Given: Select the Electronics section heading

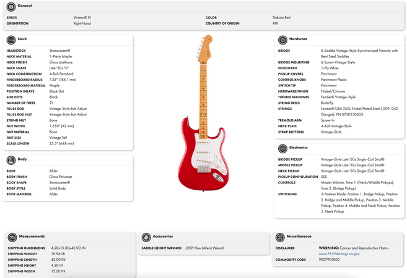Looking at the screenshot, I should pyautogui.click(x=300, y=148).
